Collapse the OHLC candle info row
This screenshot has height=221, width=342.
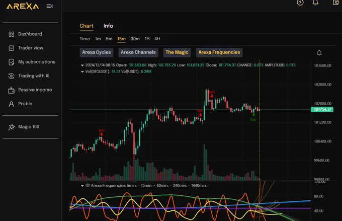82,65
